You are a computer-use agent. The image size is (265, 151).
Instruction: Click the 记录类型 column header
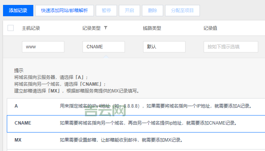[x=92, y=28]
